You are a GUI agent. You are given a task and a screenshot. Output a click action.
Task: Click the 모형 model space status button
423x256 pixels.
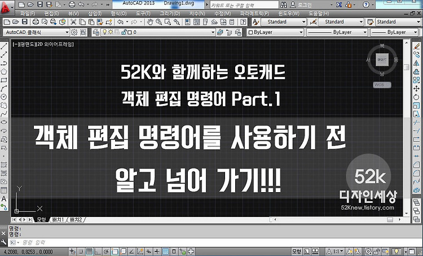297,251
